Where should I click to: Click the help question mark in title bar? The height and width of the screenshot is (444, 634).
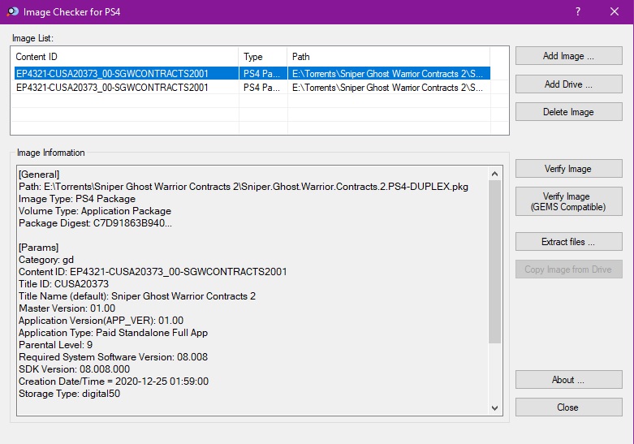coord(578,11)
